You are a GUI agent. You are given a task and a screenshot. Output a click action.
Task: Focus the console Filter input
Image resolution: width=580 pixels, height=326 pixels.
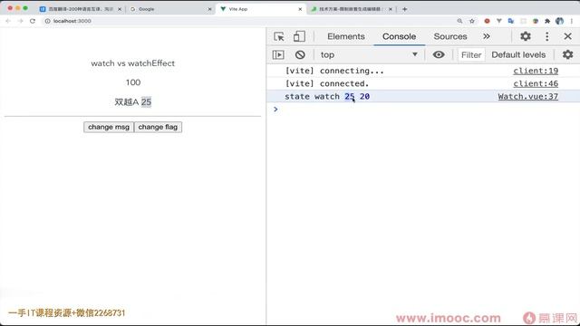click(471, 54)
